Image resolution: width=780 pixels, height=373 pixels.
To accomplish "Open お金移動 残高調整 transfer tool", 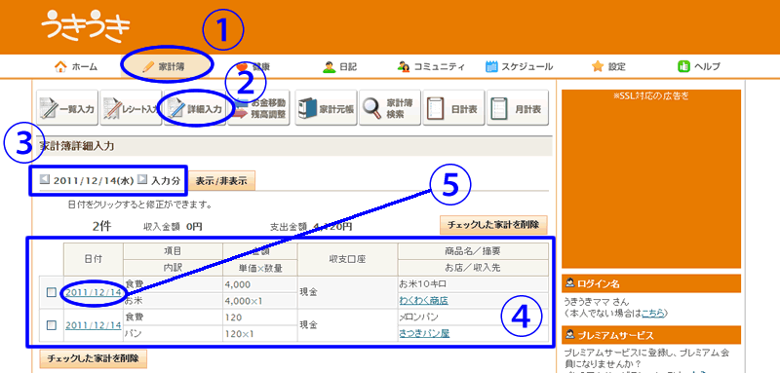I will tap(259, 108).
